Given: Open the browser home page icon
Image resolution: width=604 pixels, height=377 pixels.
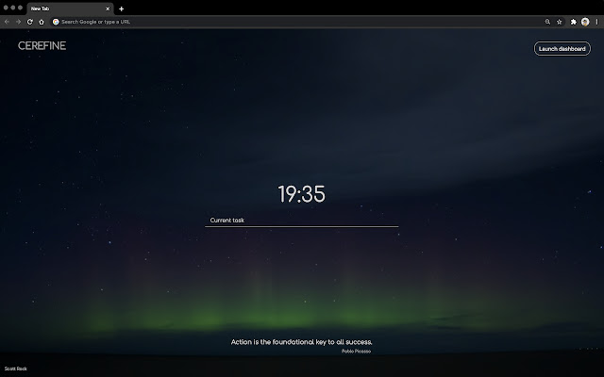Looking at the screenshot, I should tap(42, 21).
